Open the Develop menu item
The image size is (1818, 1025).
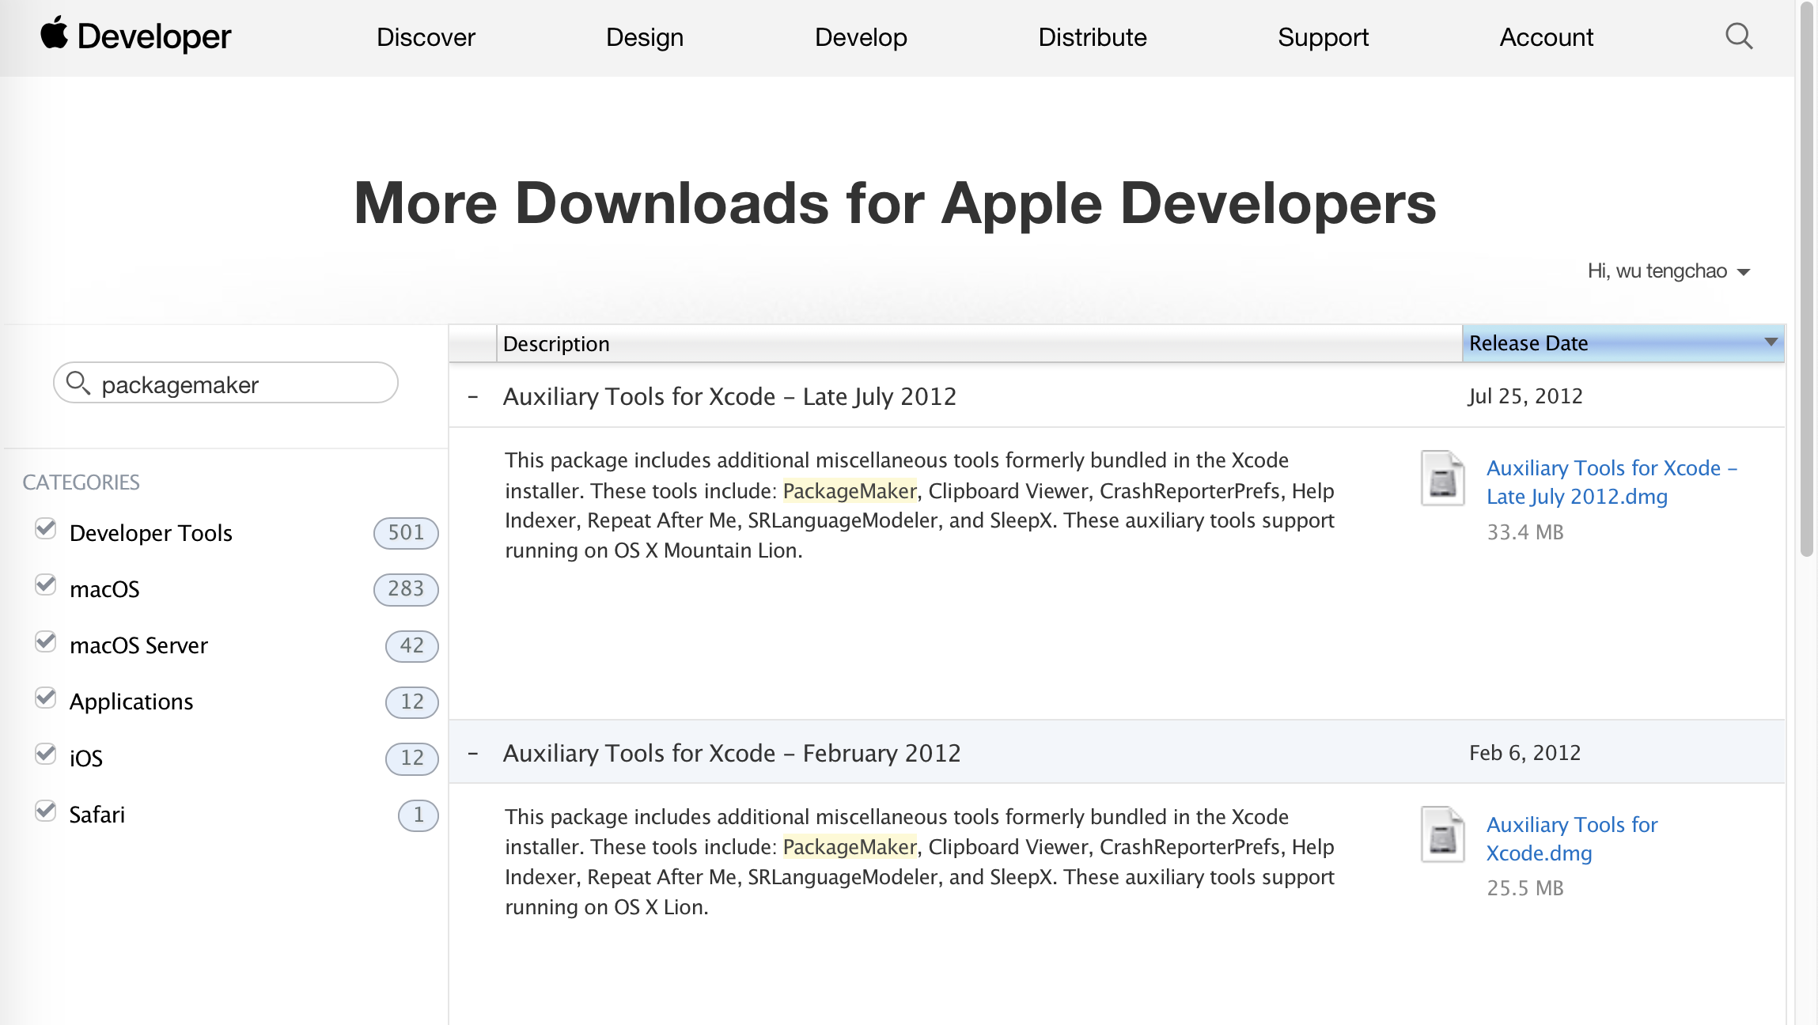click(x=861, y=37)
